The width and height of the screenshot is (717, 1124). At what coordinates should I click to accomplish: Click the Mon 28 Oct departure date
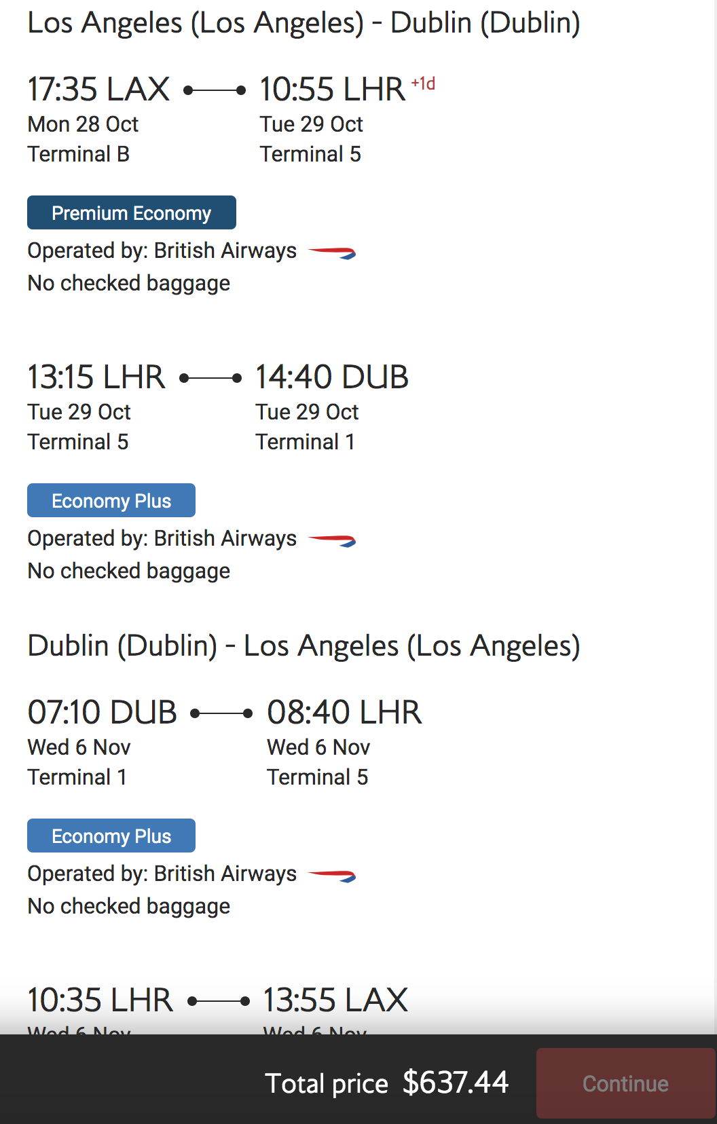pos(83,124)
